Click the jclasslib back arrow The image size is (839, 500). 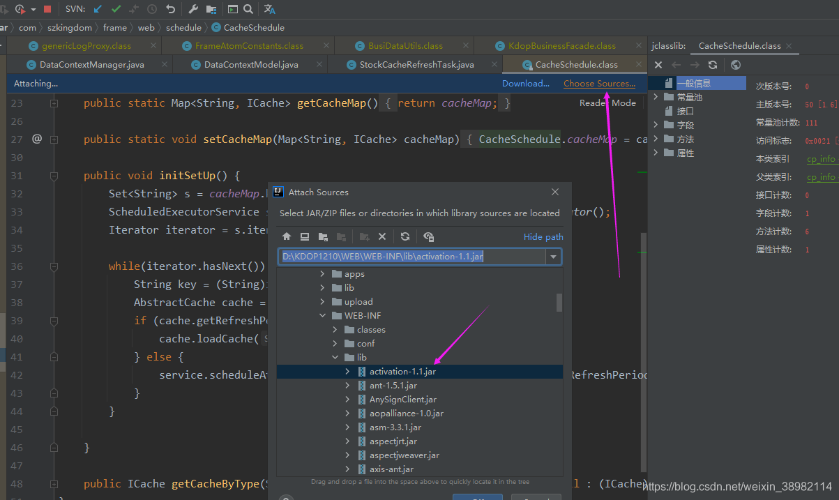676,65
